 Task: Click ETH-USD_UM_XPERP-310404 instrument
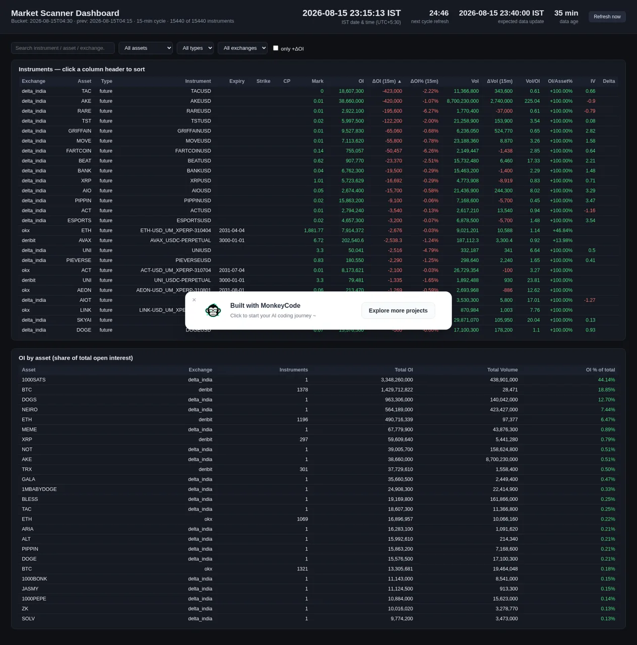175,230
